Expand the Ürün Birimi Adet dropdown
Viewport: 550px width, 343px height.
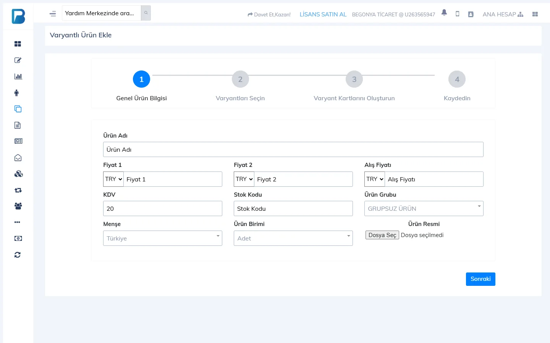tap(293, 238)
